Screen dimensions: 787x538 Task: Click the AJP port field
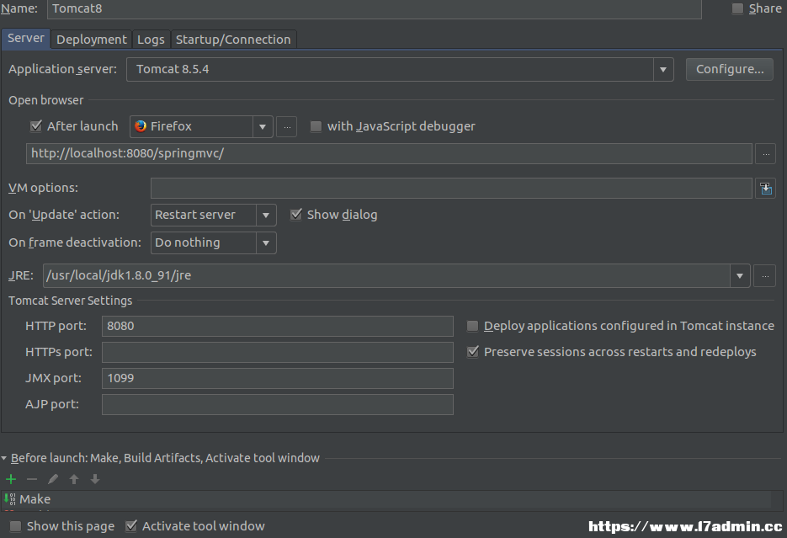[278, 404]
